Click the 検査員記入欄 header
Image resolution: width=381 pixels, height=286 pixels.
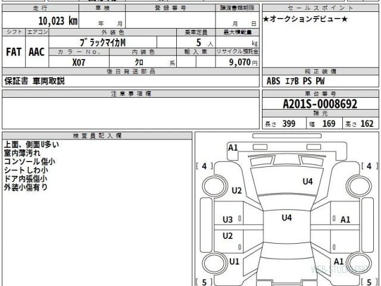[97, 136]
